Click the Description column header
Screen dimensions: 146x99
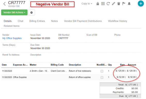click(x=75, y=65)
